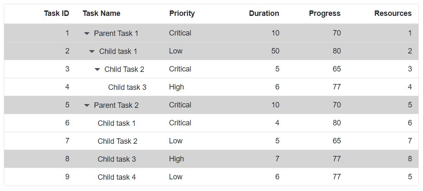Screen dimensions: 423x191
Task: Select Child Task 2 in row 7
Action: 117,141
